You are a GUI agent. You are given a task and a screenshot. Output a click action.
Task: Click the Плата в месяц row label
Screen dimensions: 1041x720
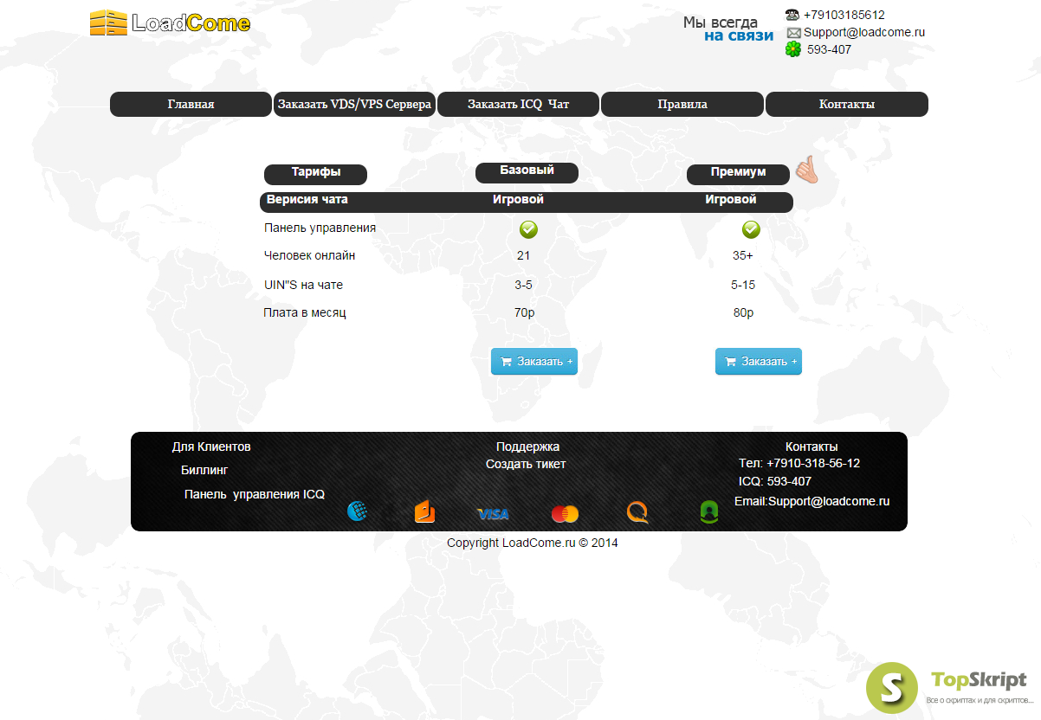click(x=305, y=312)
